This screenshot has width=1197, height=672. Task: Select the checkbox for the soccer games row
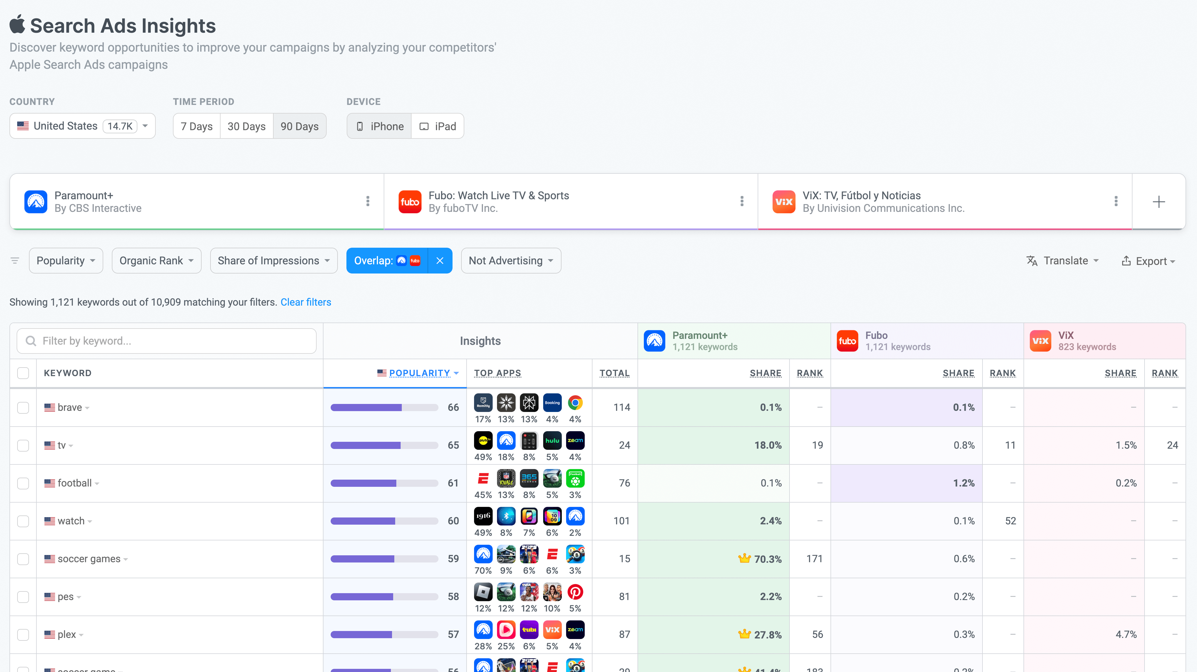(x=23, y=559)
